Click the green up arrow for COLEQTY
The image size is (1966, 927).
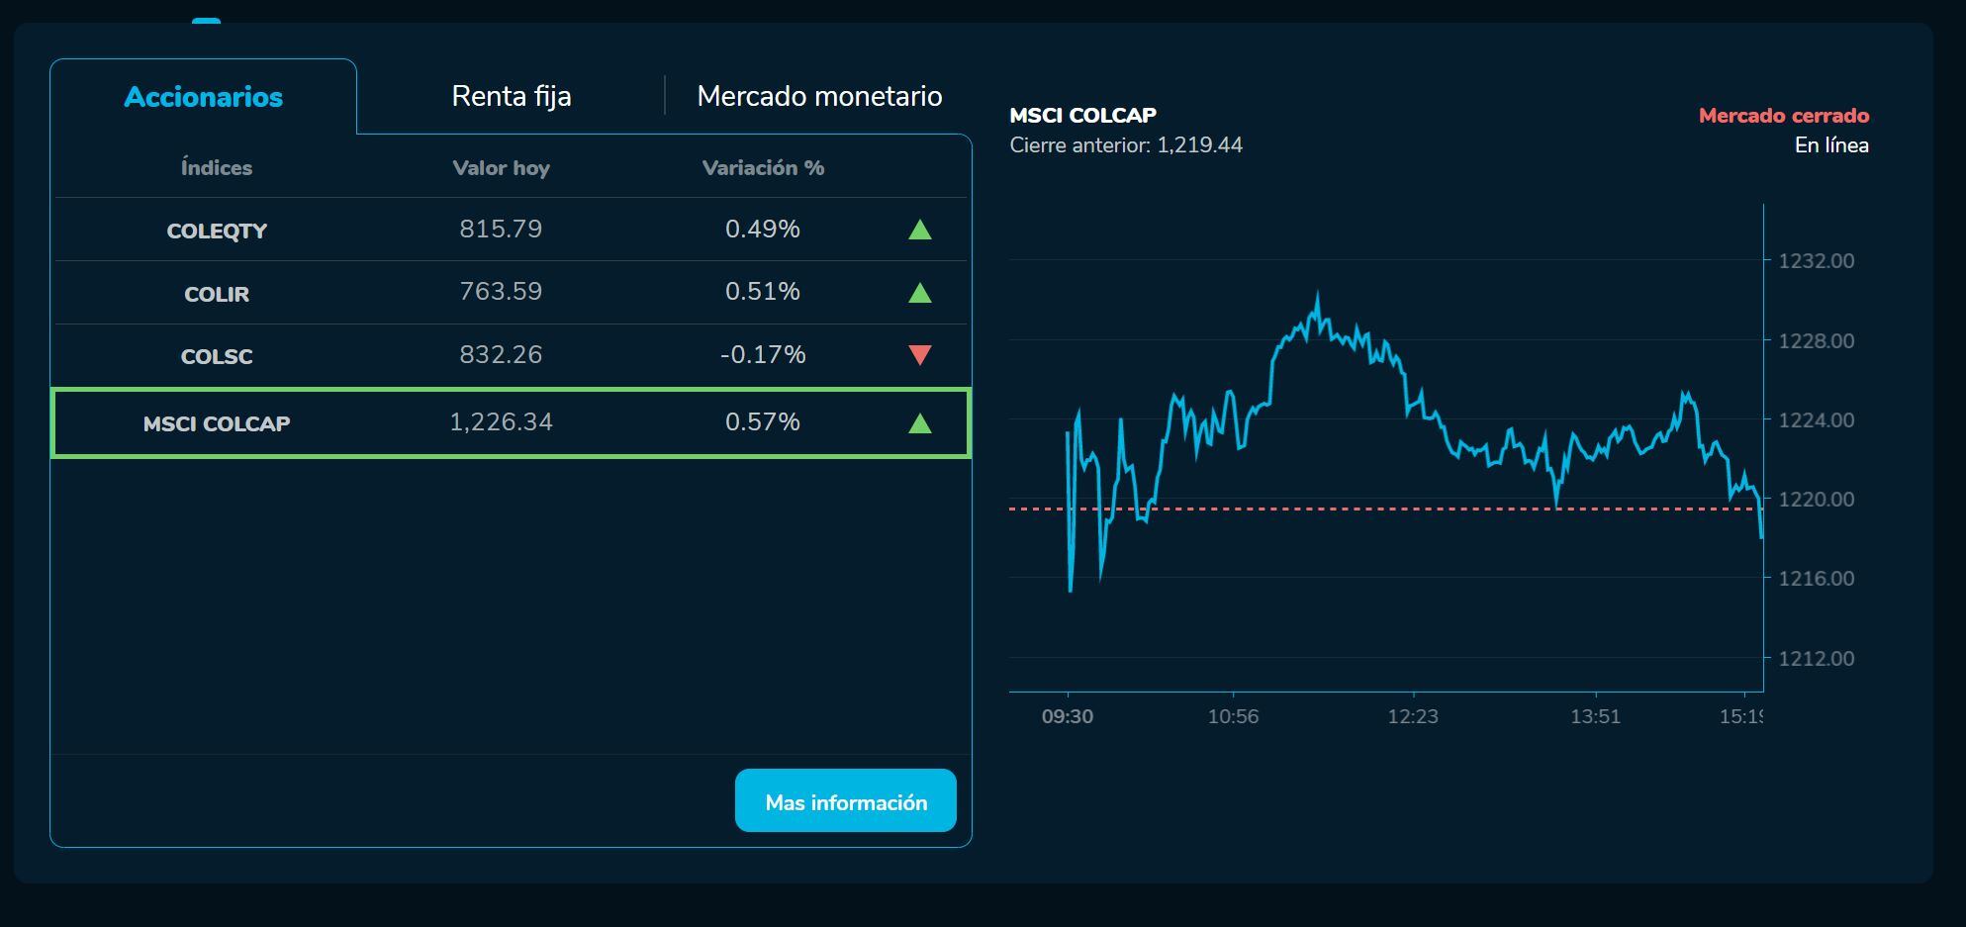tap(919, 230)
